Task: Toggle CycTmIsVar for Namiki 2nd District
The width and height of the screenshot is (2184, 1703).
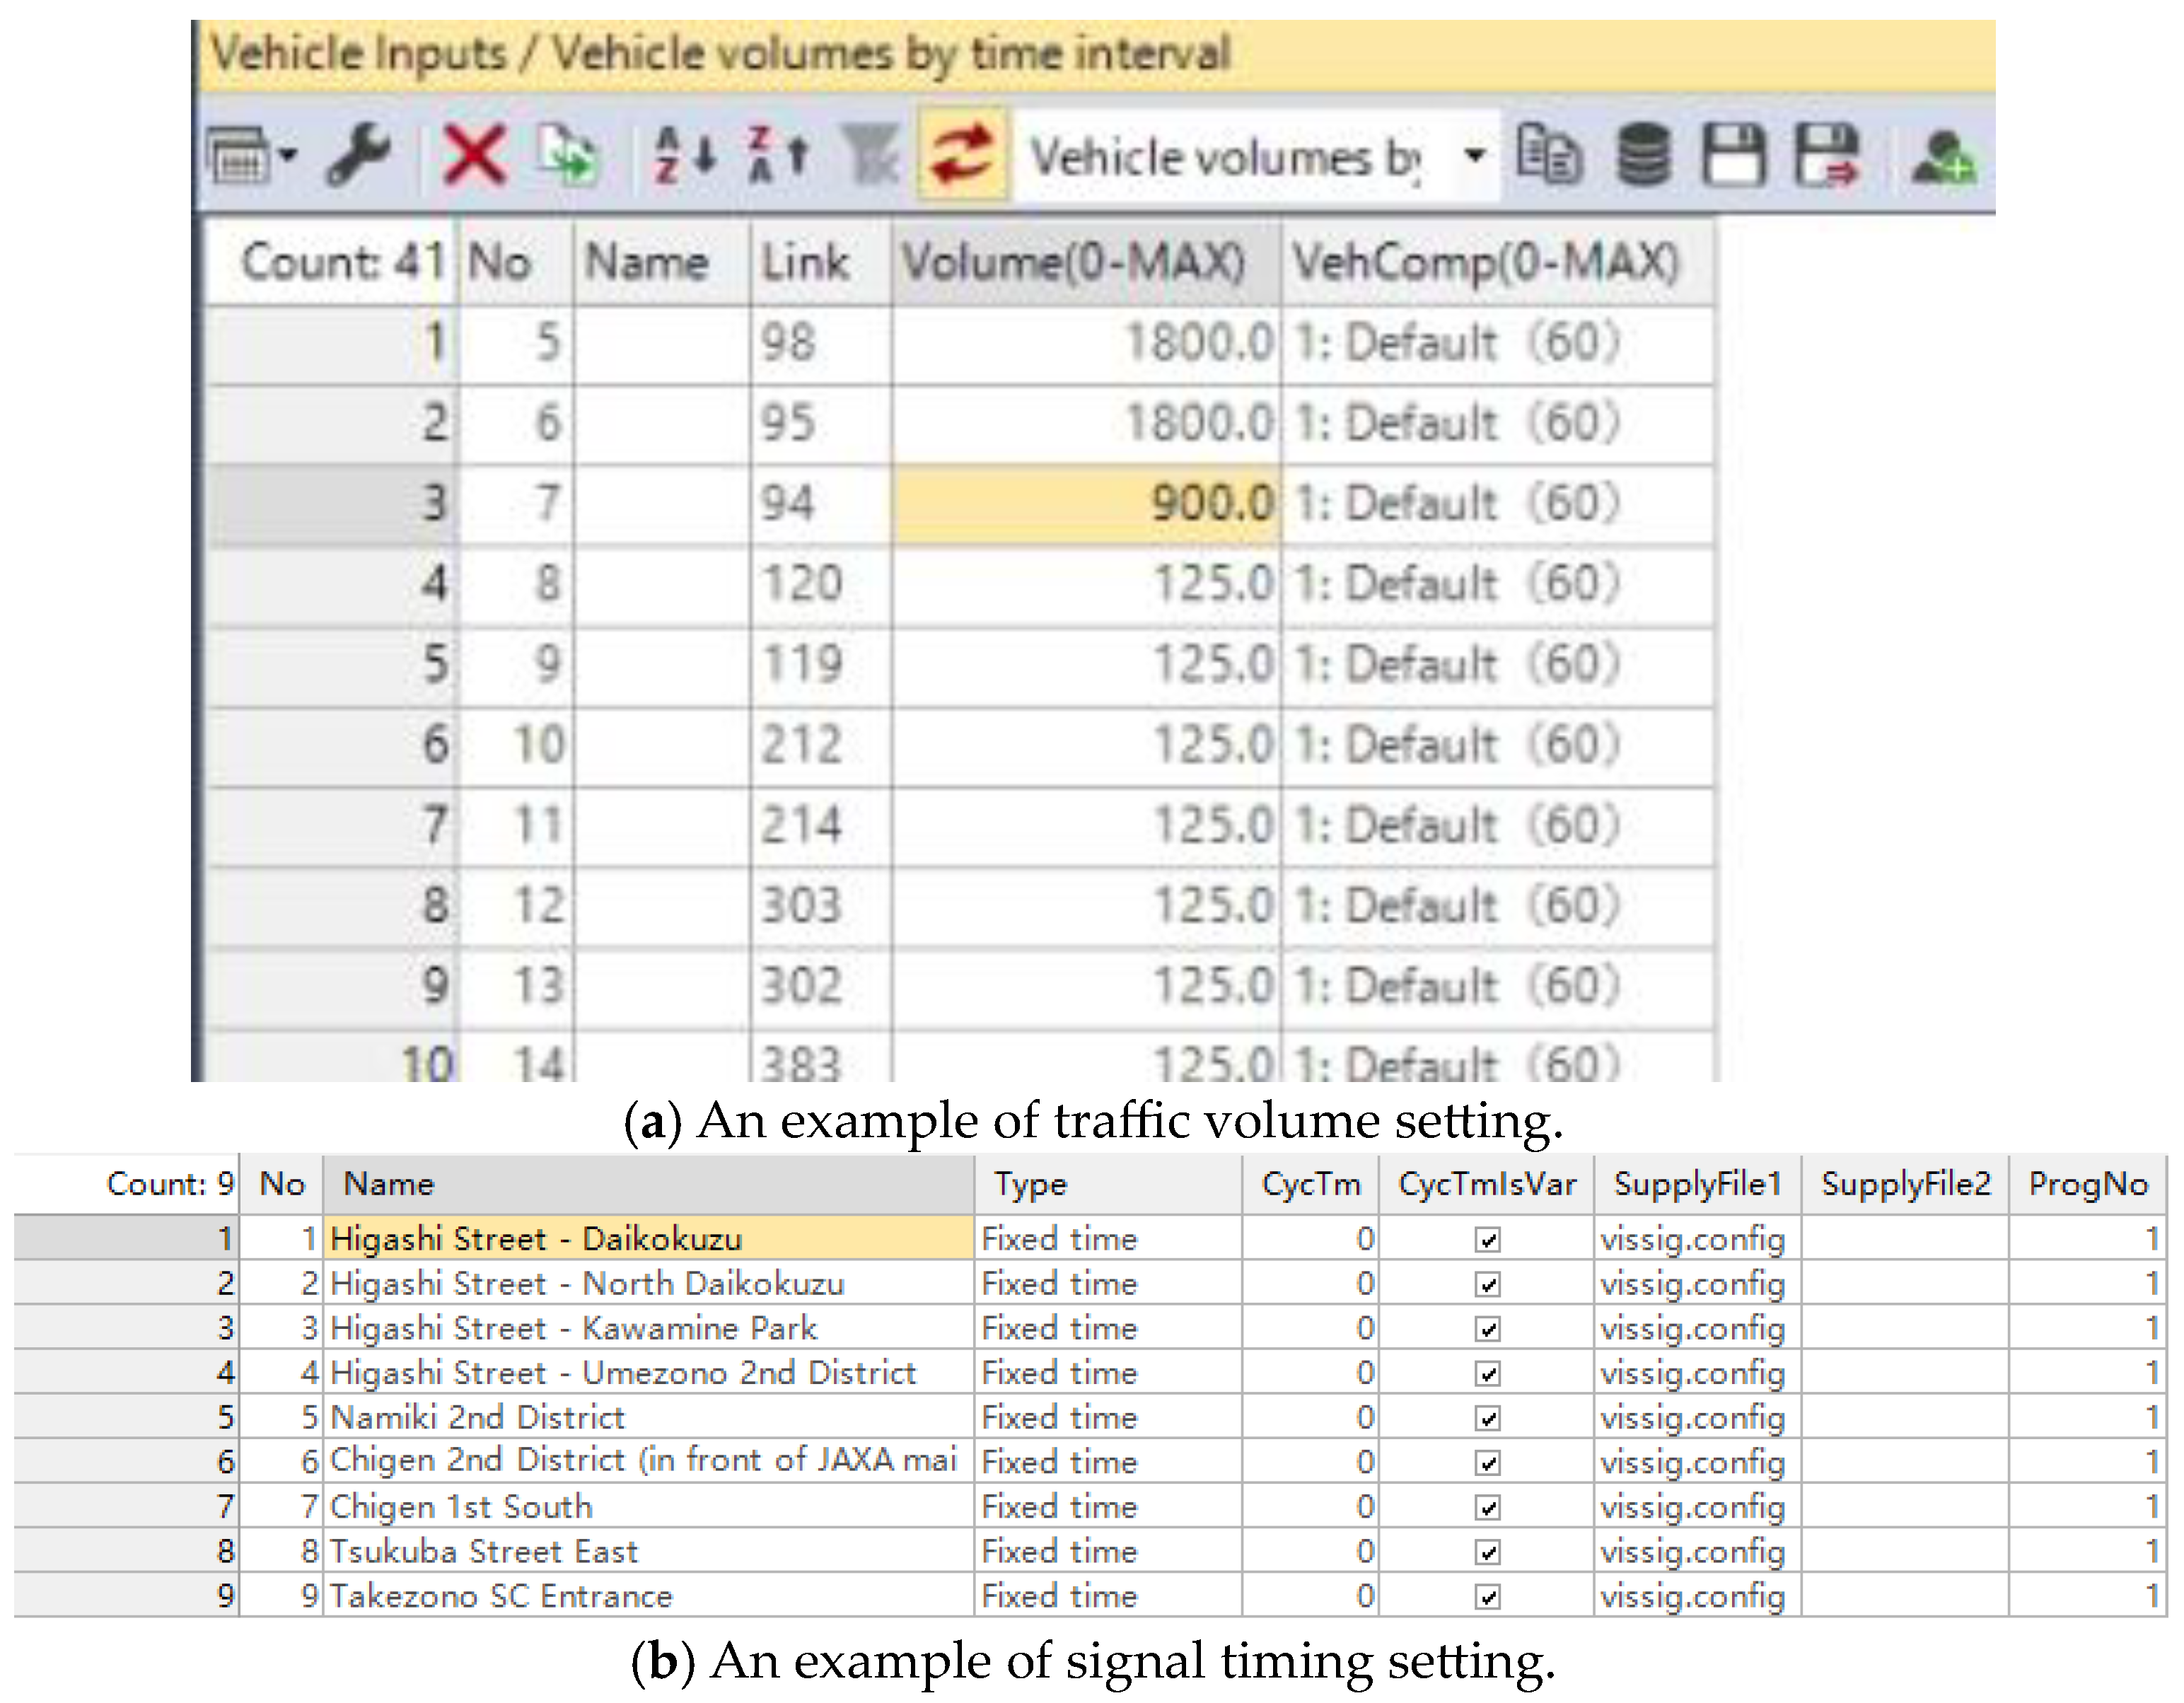Action: pyautogui.click(x=1487, y=1418)
